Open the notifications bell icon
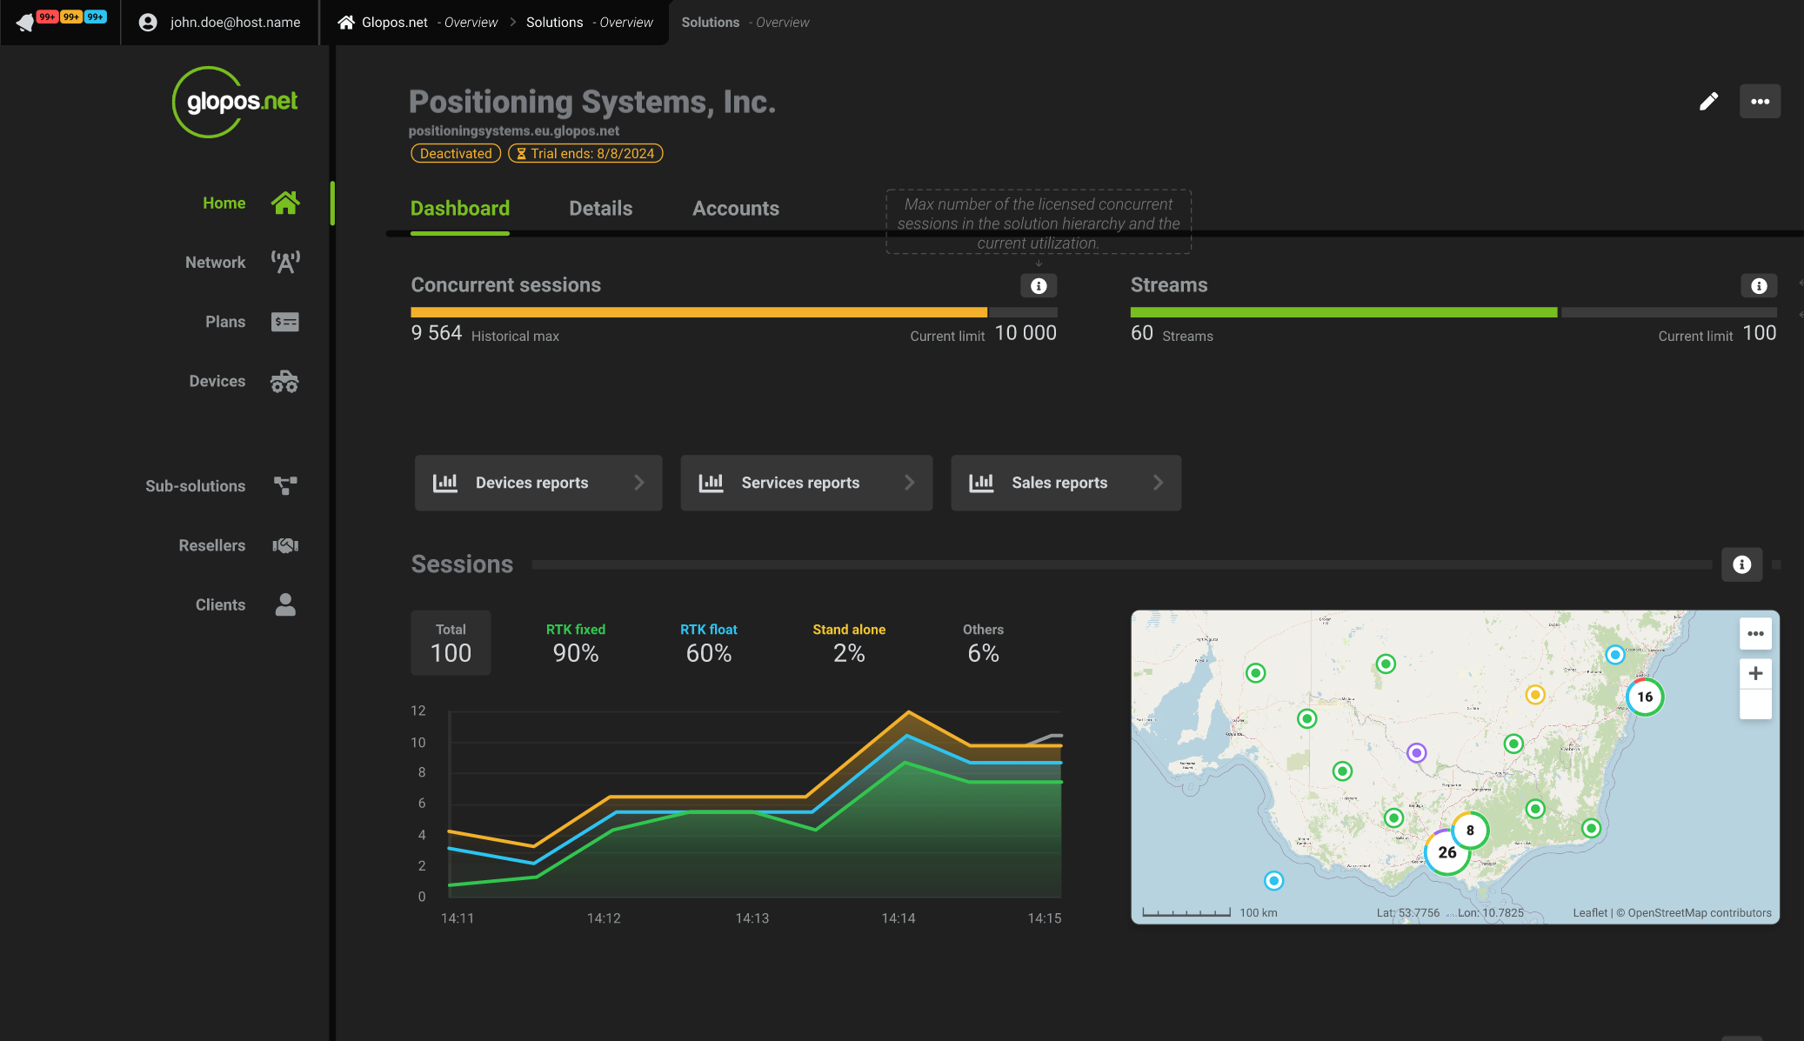Screen dimensions: 1804x1041 click(x=26, y=22)
